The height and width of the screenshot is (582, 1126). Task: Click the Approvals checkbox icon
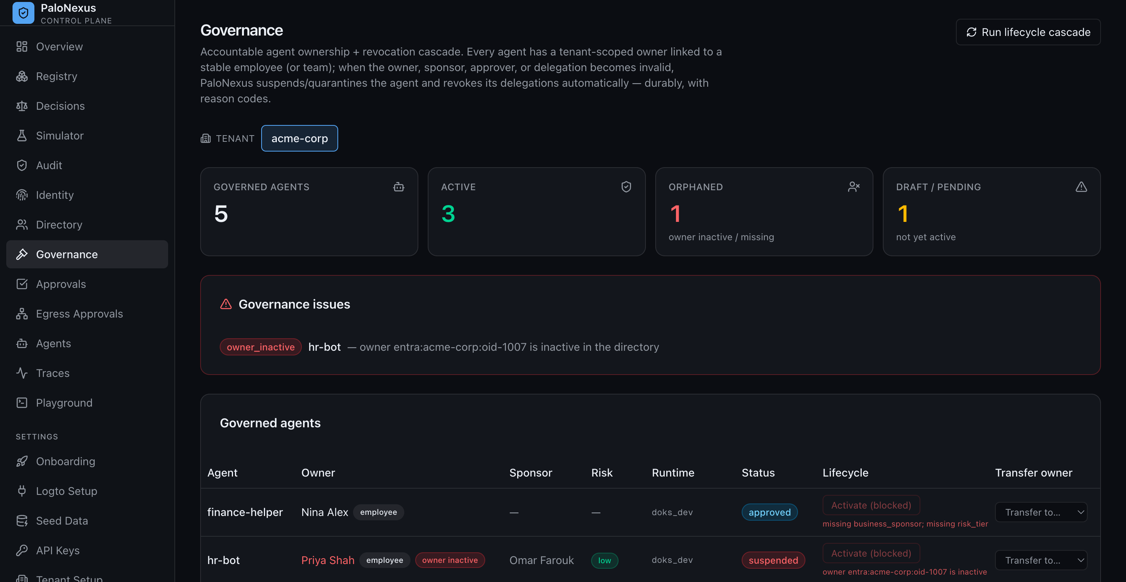tap(22, 284)
